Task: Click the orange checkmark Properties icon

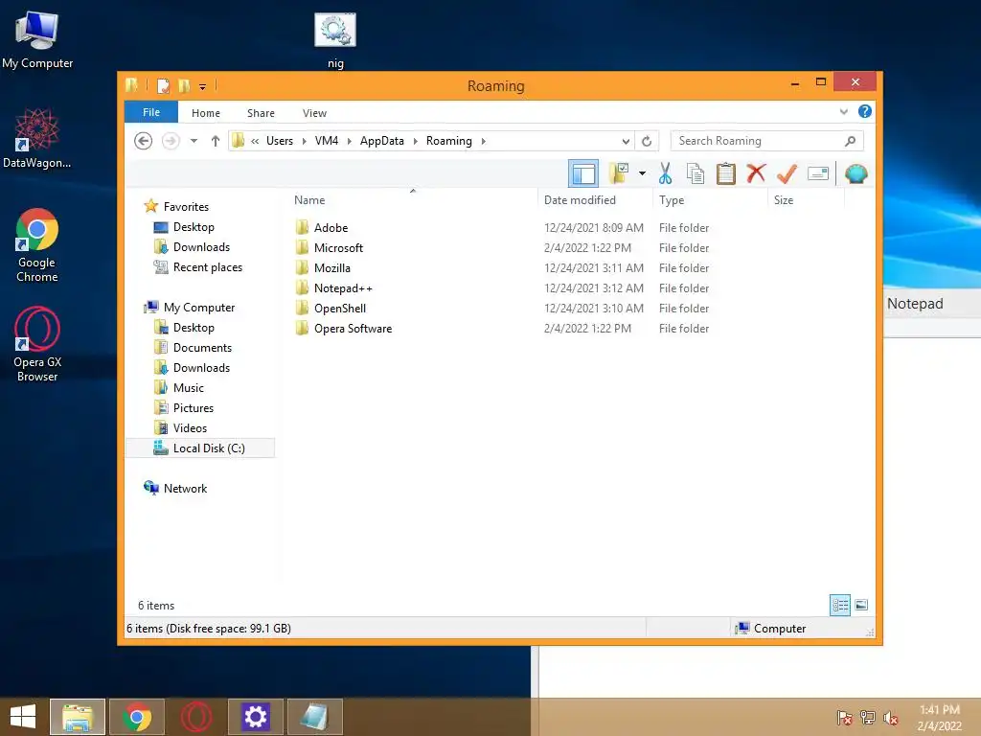Action: 787,173
